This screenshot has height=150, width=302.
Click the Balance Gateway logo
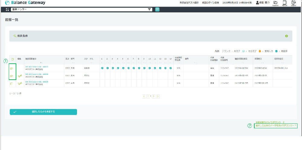tap(25, 3)
